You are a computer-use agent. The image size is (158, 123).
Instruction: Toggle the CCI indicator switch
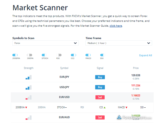[74, 55]
